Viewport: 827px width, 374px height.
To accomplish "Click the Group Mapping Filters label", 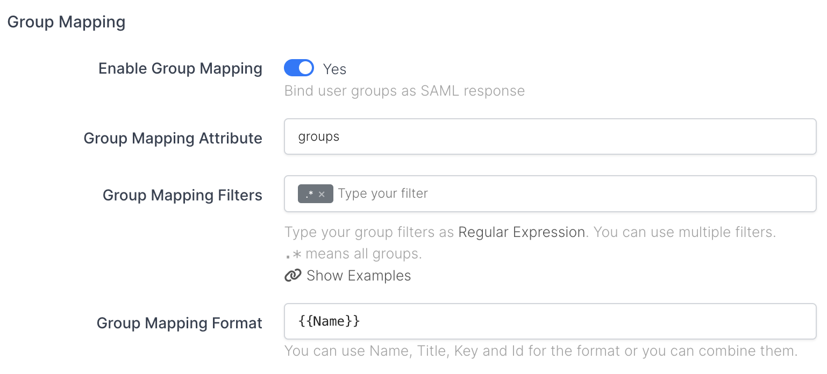I will click(x=182, y=195).
